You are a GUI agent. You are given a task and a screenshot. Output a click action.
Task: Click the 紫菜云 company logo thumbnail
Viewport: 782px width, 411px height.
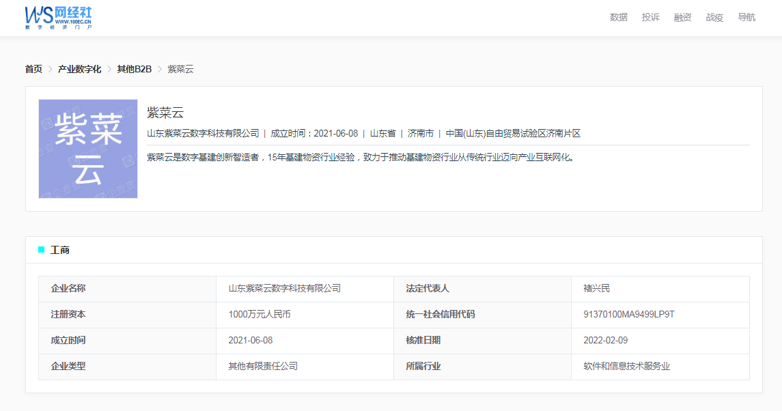(88, 149)
